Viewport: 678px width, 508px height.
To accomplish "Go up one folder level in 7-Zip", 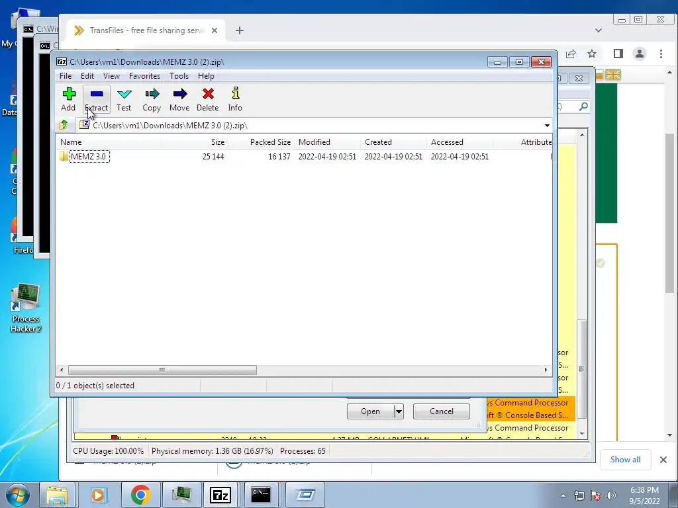I will tap(64, 125).
